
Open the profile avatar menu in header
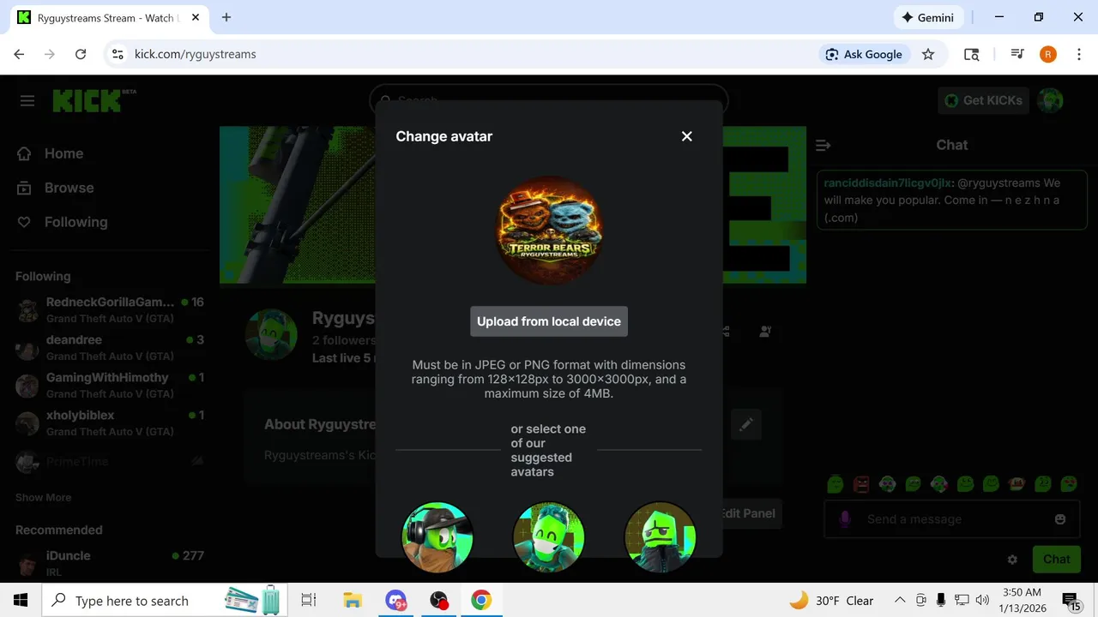click(1050, 100)
